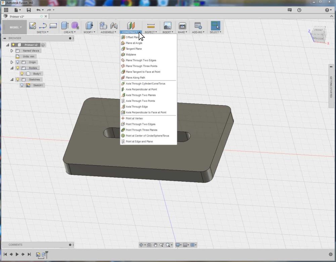Expand the Named Views folder
The width and height of the screenshot is (336, 262).
tap(12, 51)
